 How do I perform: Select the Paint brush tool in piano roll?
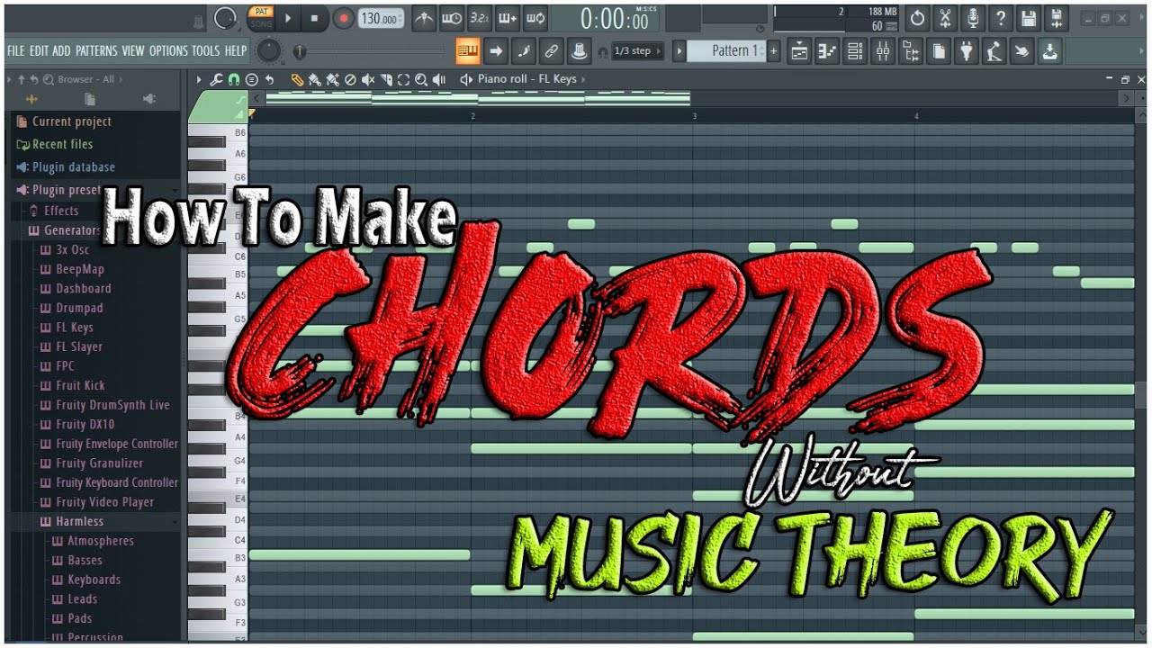(x=315, y=79)
